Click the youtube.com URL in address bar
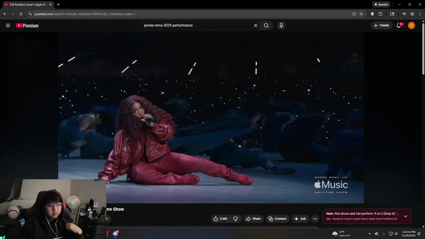Viewport: 425px width, 239px height. click(x=85, y=14)
